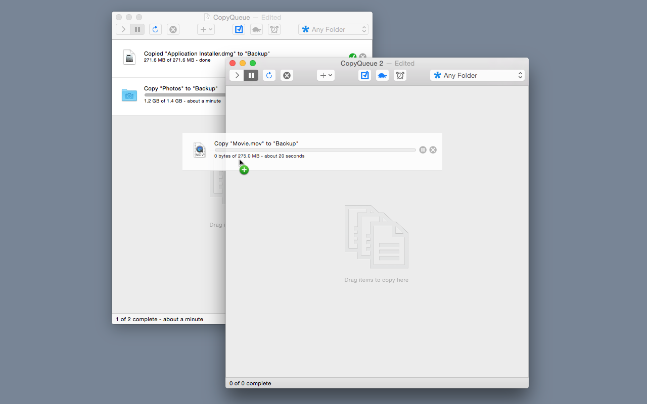Click the retry arrow in CopyQueue 2 toolbar

click(269, 75)
